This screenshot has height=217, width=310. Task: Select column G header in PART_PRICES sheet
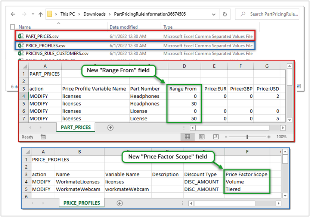click(x=267, y=66)
